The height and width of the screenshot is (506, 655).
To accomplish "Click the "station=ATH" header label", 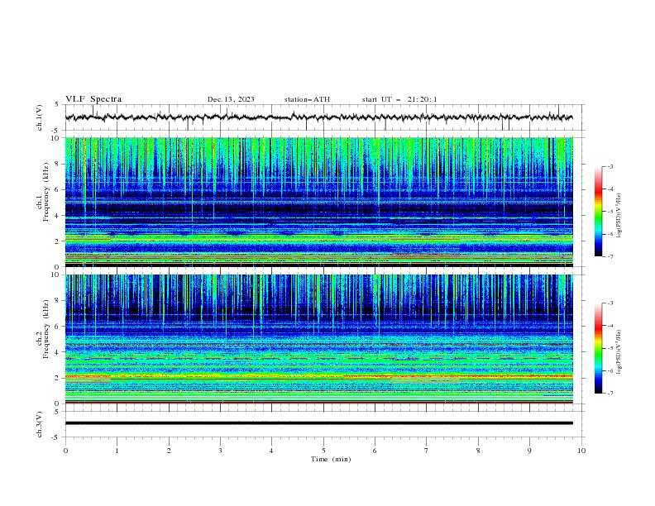I will tap(307, 99).
